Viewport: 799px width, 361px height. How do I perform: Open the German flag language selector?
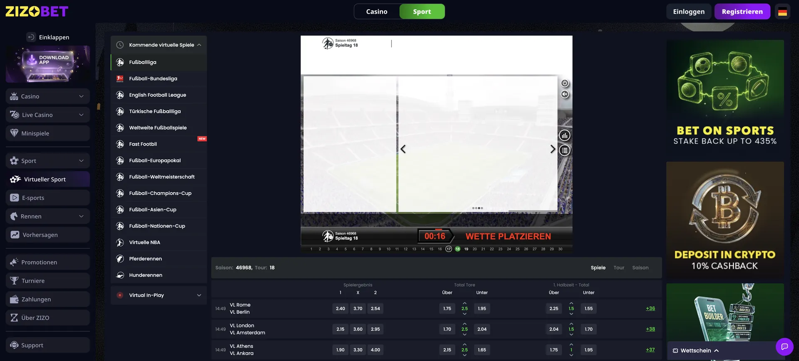point(782,12)
